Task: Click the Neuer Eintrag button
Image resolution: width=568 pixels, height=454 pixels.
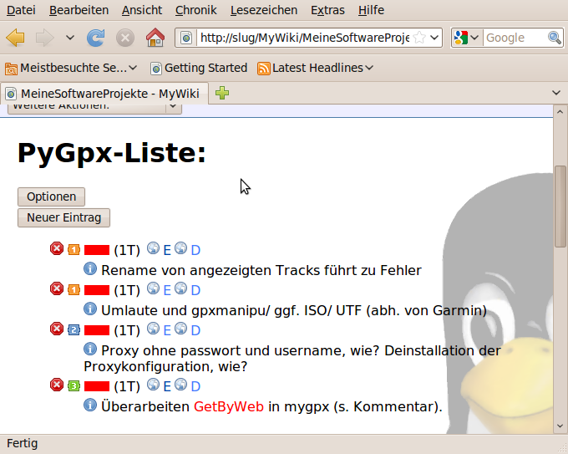Action: [x=63, y=217]
